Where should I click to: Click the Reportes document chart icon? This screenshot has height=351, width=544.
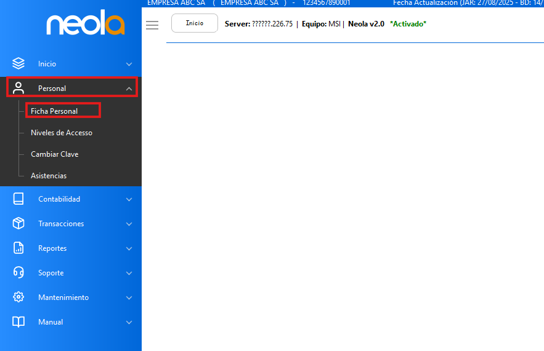pyautogui.click(x=18, y=248)
